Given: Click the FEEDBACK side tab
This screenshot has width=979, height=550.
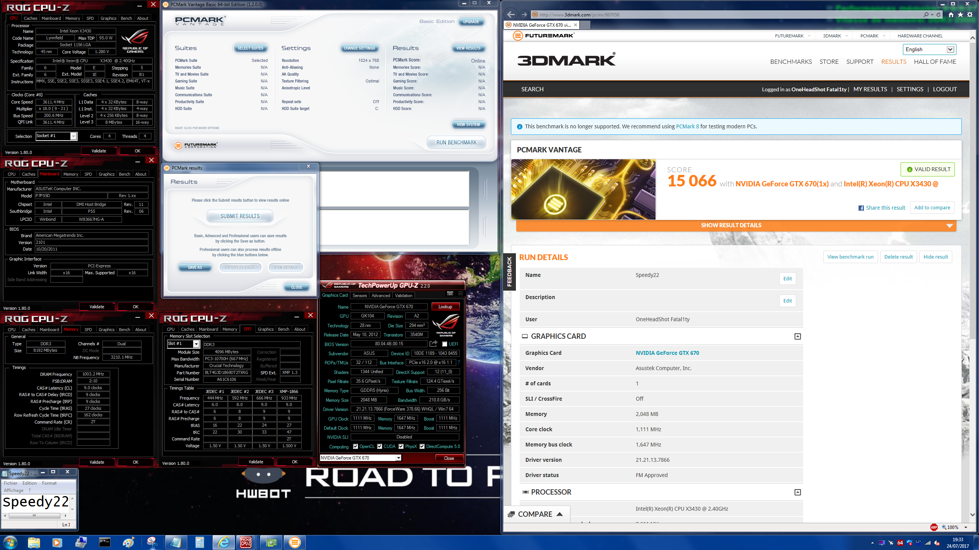Looking at the screenshot, I should tap(509, 272).
